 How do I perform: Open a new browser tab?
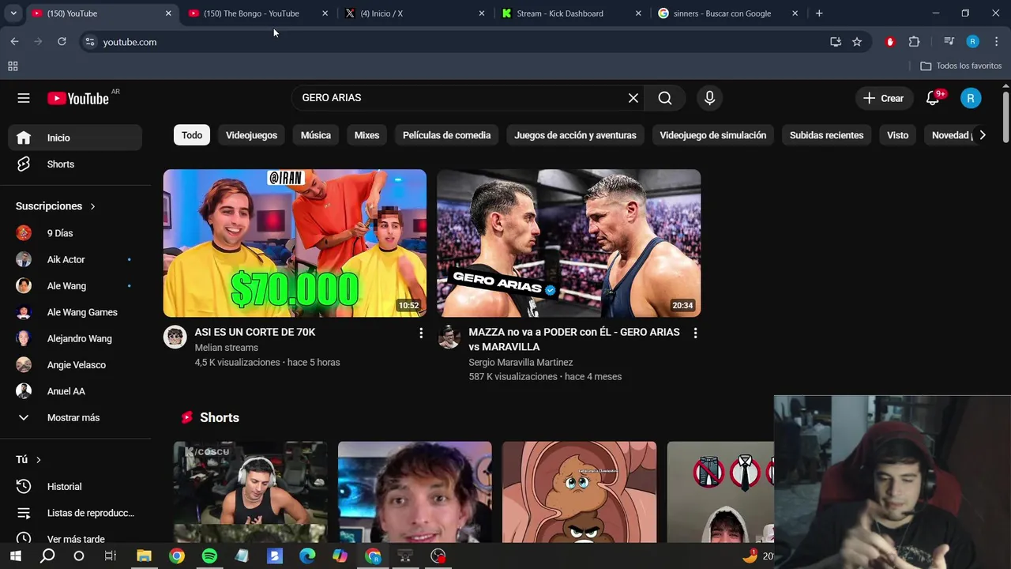(x=819, y=13)
